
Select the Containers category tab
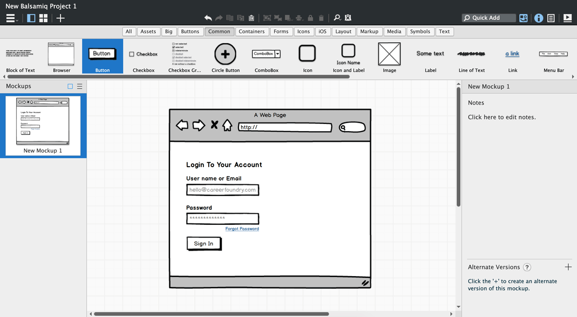click(x=252, y=31)
